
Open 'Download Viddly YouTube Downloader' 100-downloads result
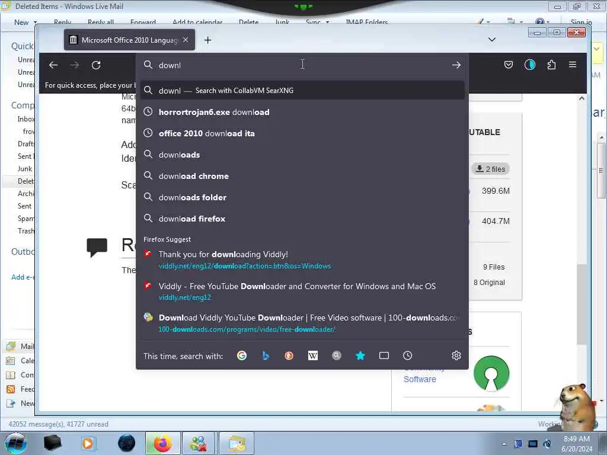point(302,323)
